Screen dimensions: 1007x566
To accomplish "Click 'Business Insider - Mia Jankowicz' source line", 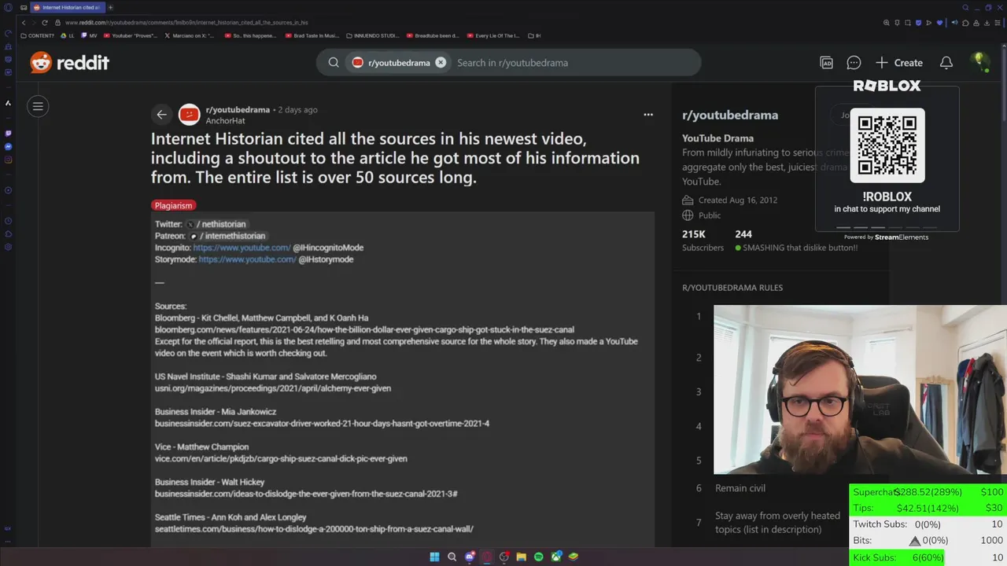I will (216, 412).
